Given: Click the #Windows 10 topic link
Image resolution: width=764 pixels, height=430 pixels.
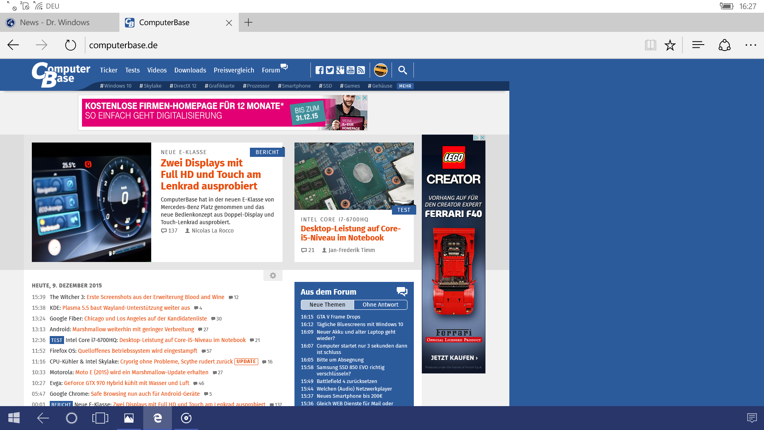Looking at the screenshot, I should (116, 86).
